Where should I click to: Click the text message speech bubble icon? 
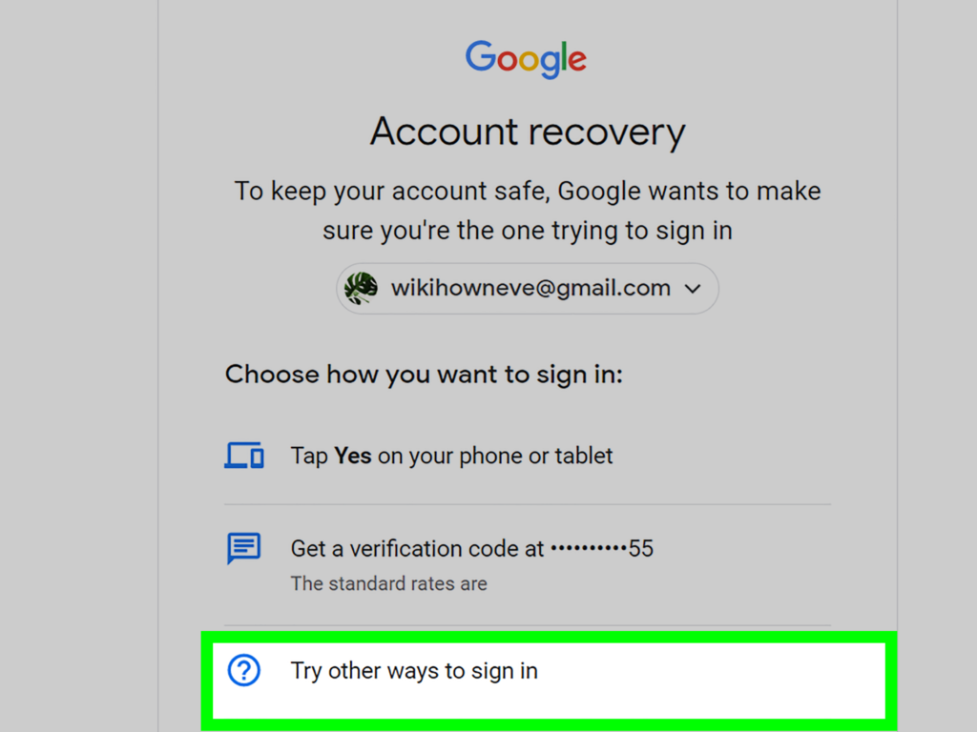pyautogui.click(x=243, y=548)
